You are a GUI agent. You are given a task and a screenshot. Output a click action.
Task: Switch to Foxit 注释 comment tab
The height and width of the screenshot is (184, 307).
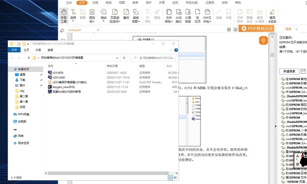95,3
